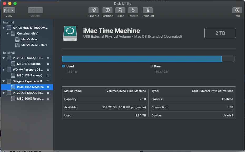Collapse the Container disk1 disclosure triangle

(x=8, y=33)
